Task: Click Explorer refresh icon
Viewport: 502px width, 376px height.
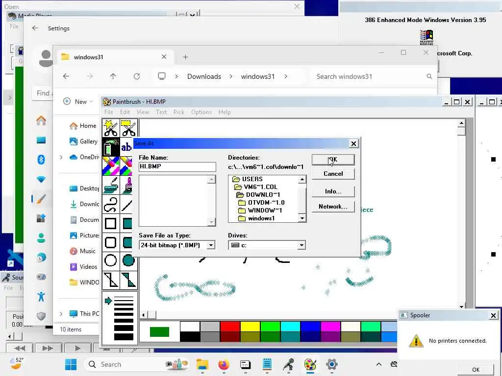Action: click(137, 76)
